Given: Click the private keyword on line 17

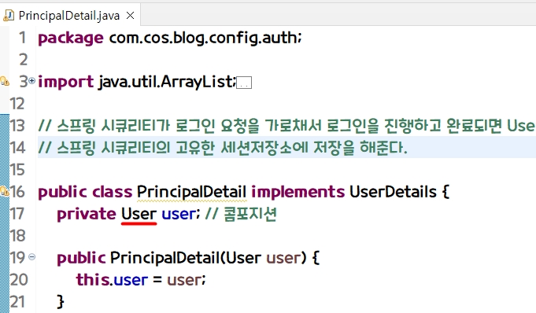Looking at the screenshot, I should (87, 214).
